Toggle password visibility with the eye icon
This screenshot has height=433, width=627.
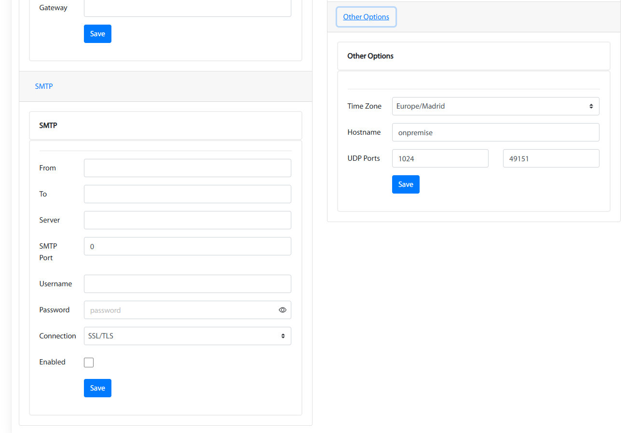pos(283,310)
